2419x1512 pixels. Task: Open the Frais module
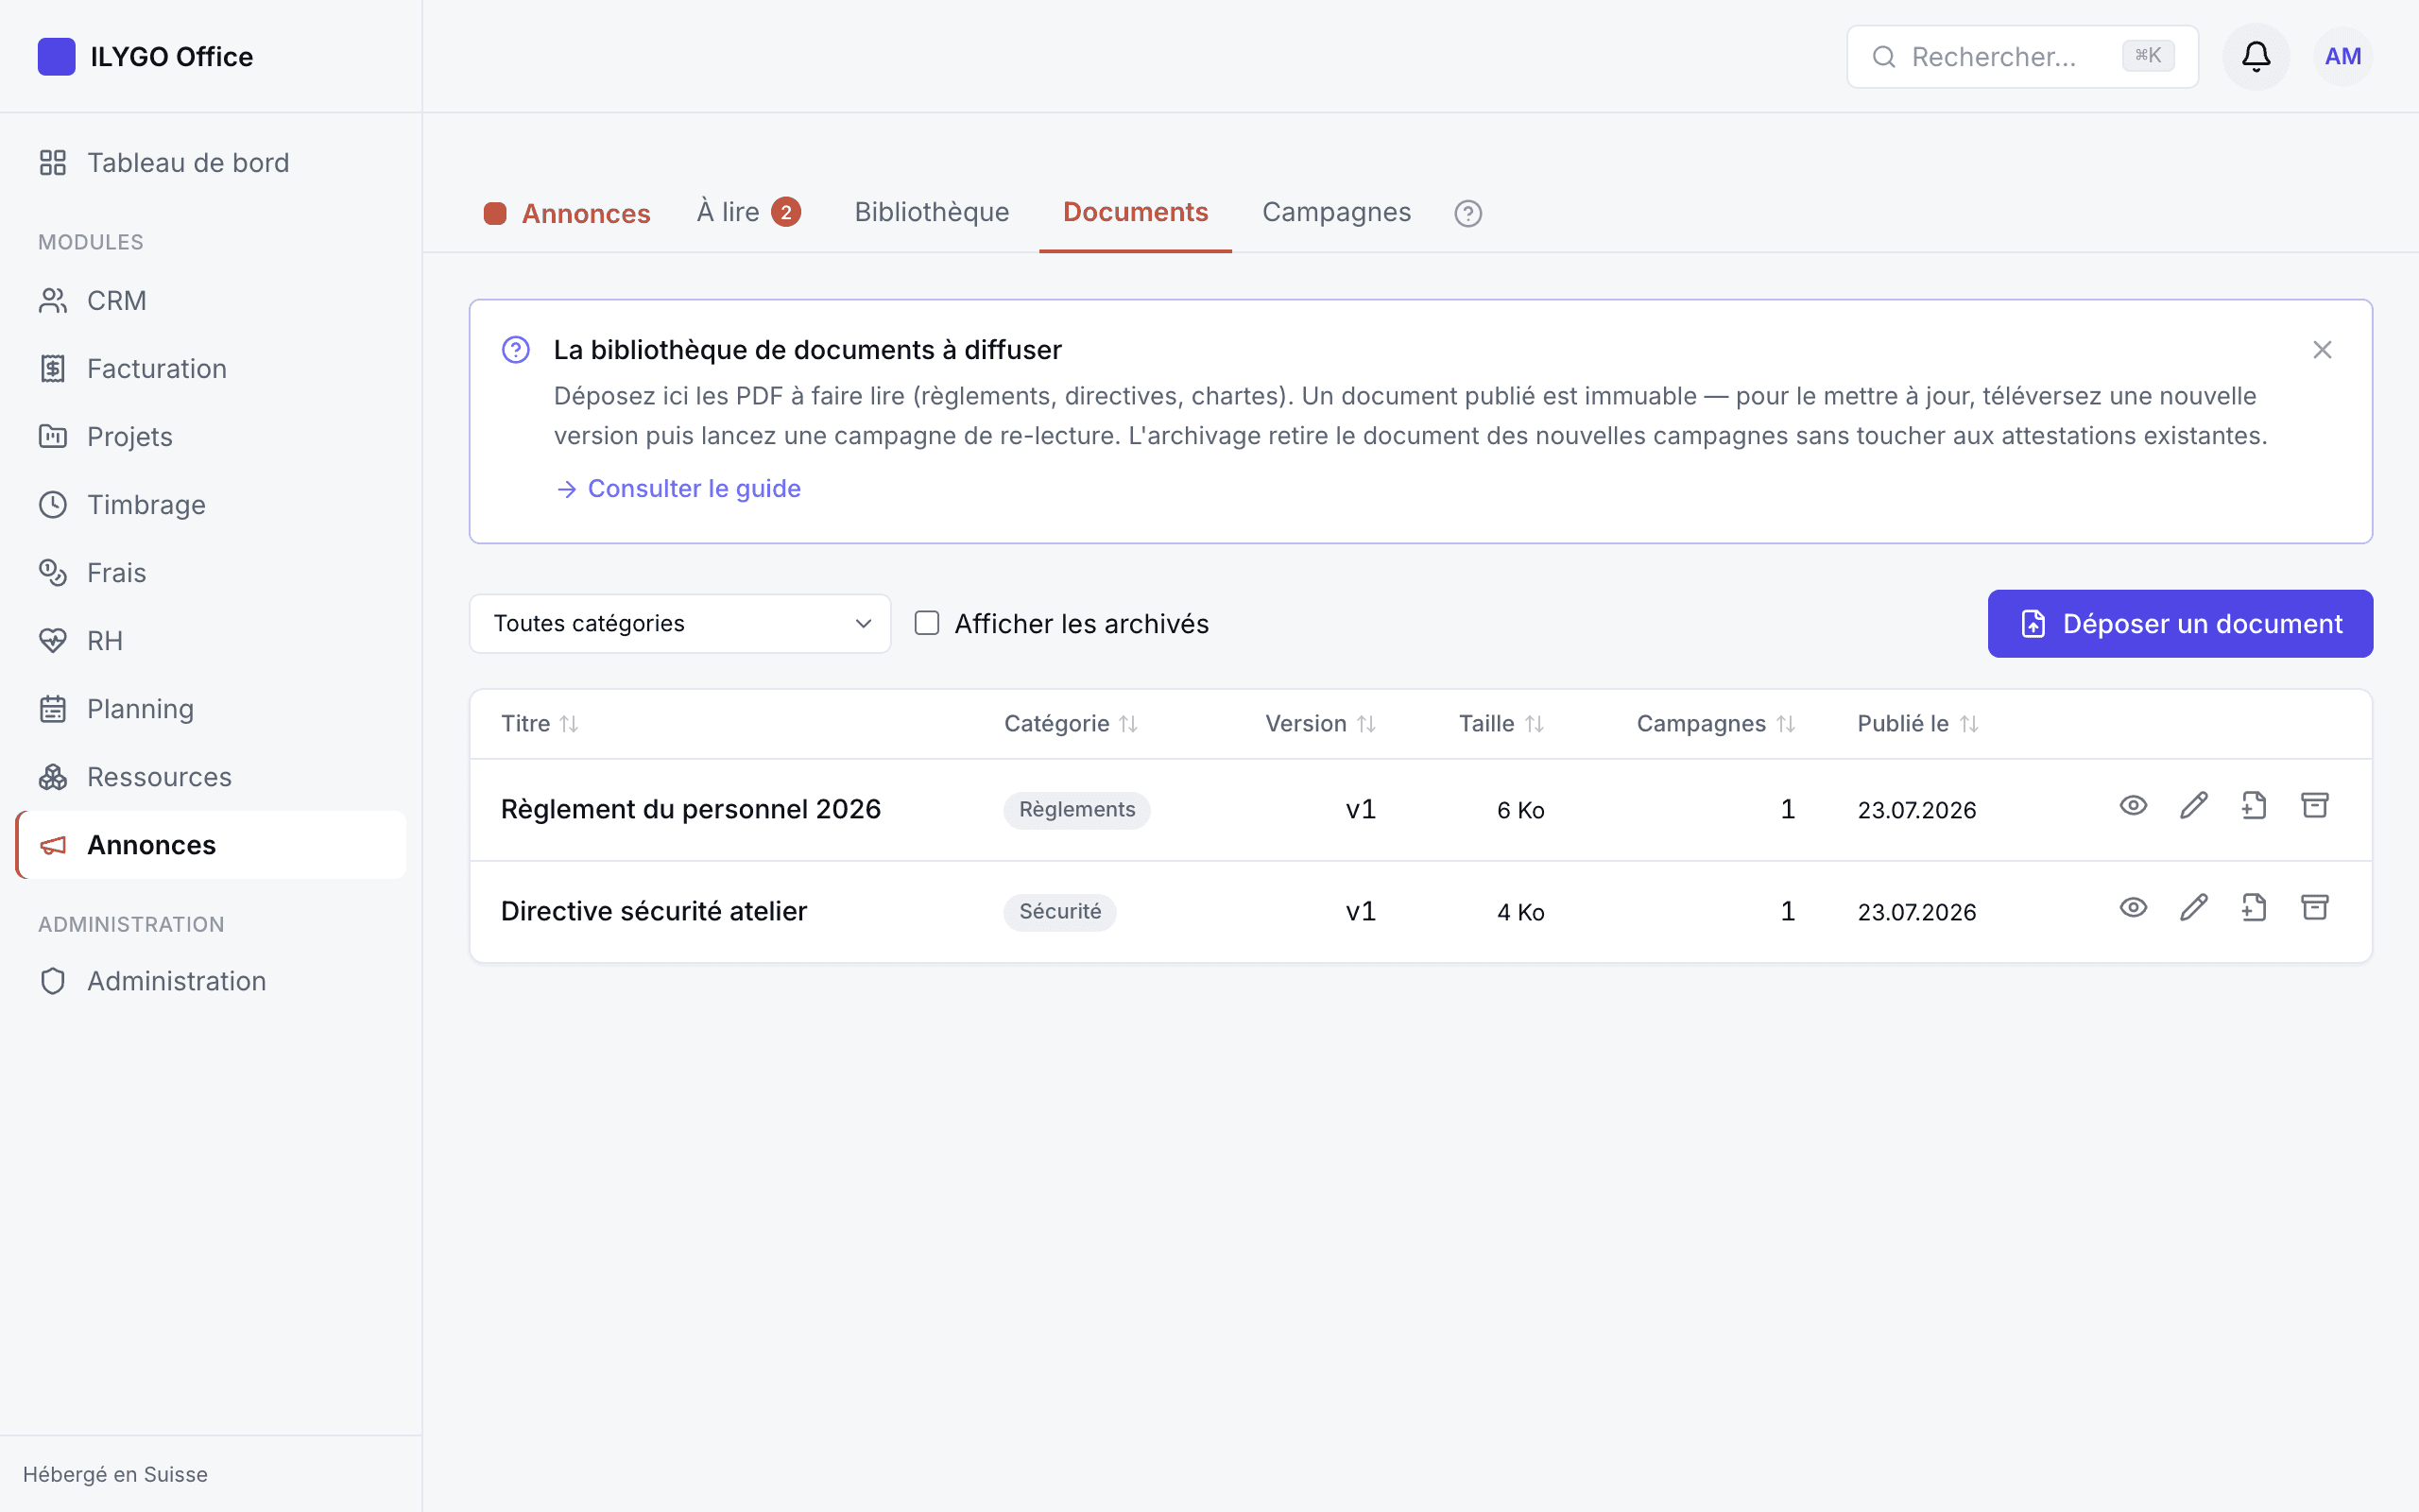(x=211, y=573)
